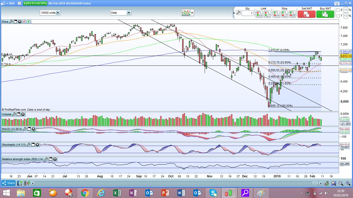353x198 pixels.
Task: Open the indicators chart icon
Action: 186,13
